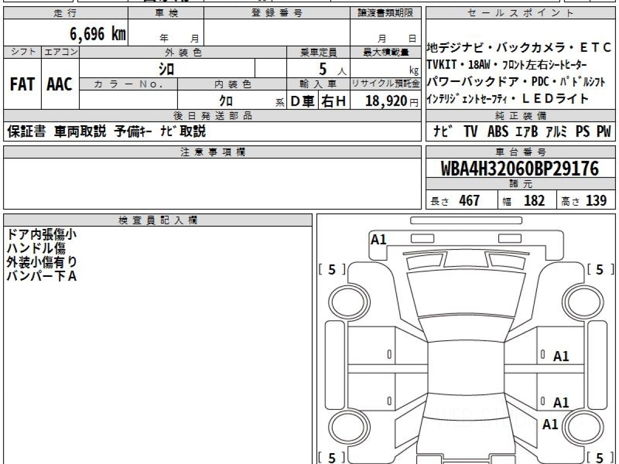Image resolution: width=619 pixels, height=464 pixels.
Task: Click the 保証書 item
Action: tap(27, 131)
